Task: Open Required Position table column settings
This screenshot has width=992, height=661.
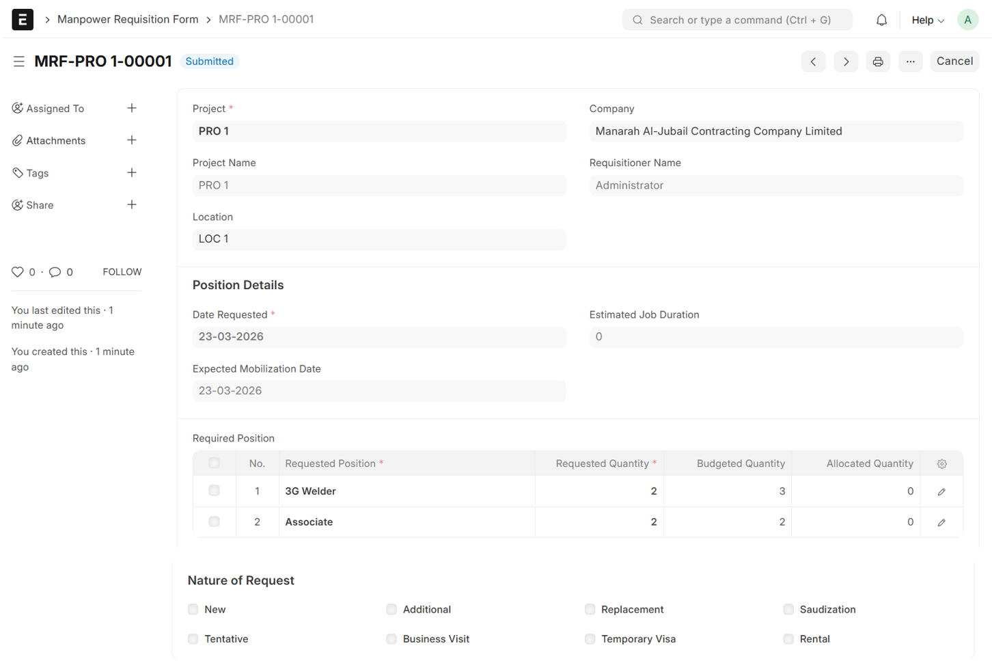Action: tap(941, 464)
